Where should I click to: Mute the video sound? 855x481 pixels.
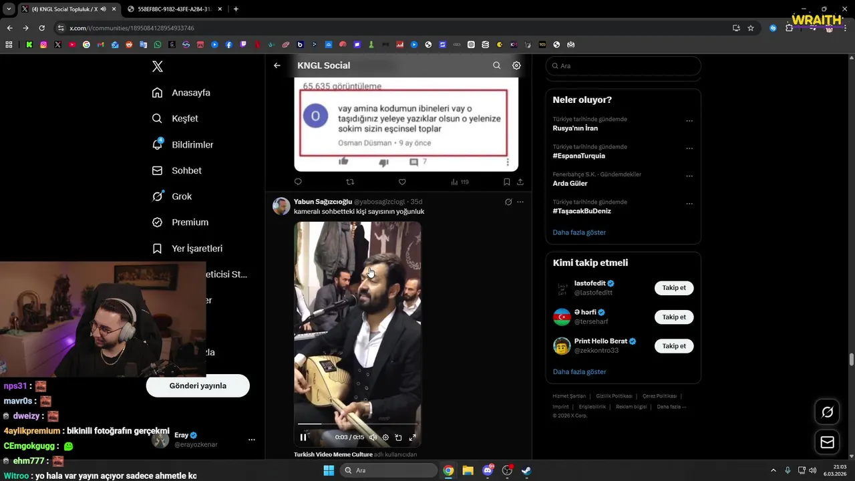[x=373, y=438]
